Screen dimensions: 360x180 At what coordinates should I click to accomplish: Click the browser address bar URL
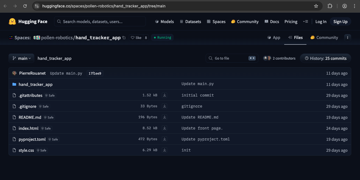[x=104, y=6]
